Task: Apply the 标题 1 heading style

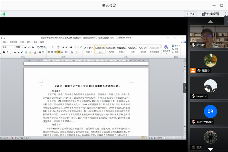Action: (89, 49)
